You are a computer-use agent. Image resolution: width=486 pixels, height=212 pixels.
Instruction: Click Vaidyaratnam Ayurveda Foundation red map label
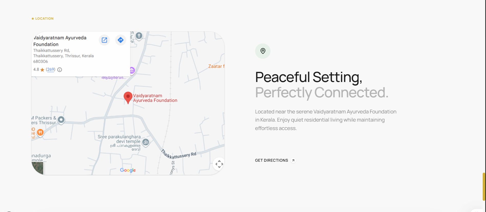155,98
